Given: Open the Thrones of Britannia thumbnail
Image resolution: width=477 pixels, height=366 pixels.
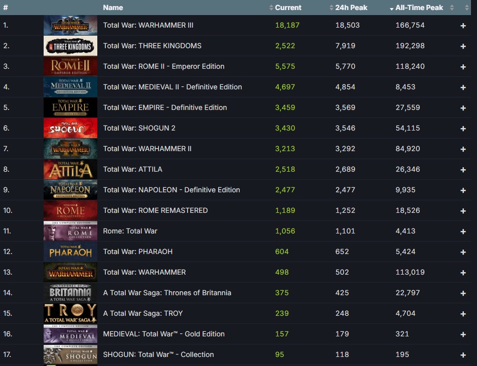Looking at the screenshot, I should pos(70,293).
